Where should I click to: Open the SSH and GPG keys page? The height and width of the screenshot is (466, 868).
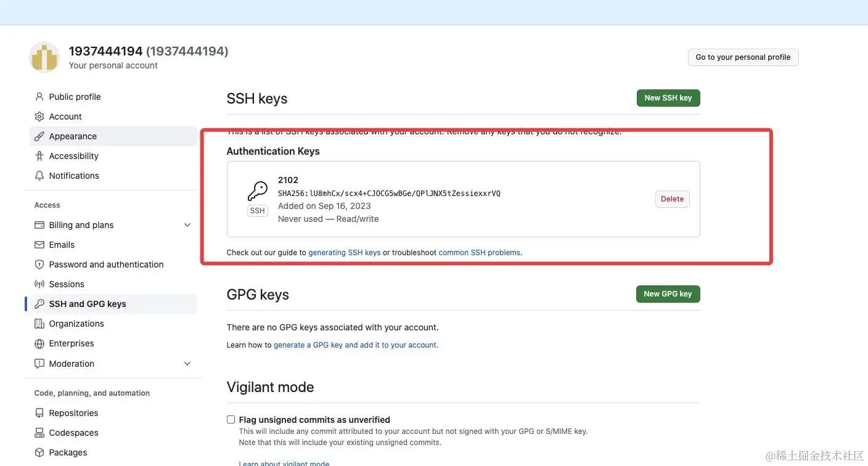pyautogui.click(x=88, y=304)
